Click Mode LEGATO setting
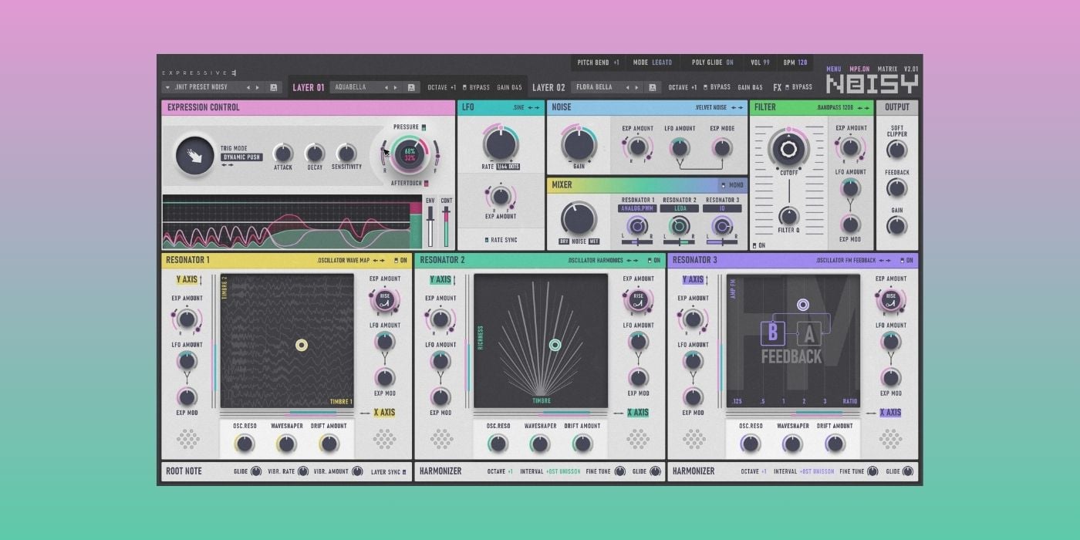This screenshot has width=1080, height=540. [663, 62]
